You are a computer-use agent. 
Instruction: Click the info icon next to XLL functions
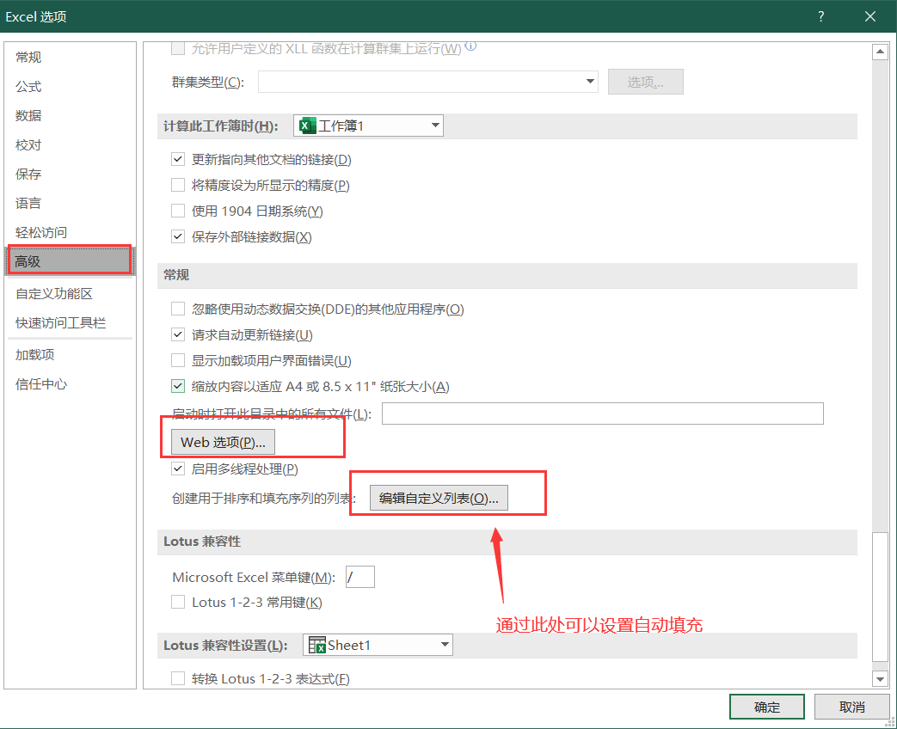(470, 46)
